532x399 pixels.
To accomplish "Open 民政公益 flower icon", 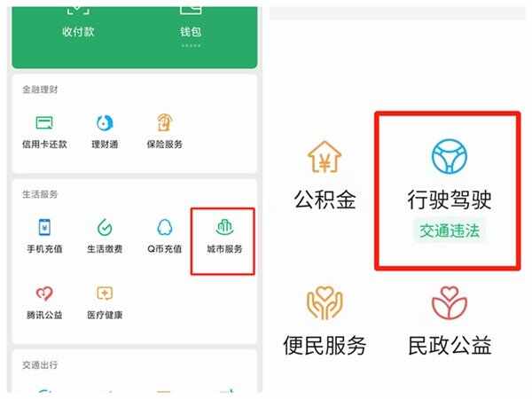I will point(450,302).
